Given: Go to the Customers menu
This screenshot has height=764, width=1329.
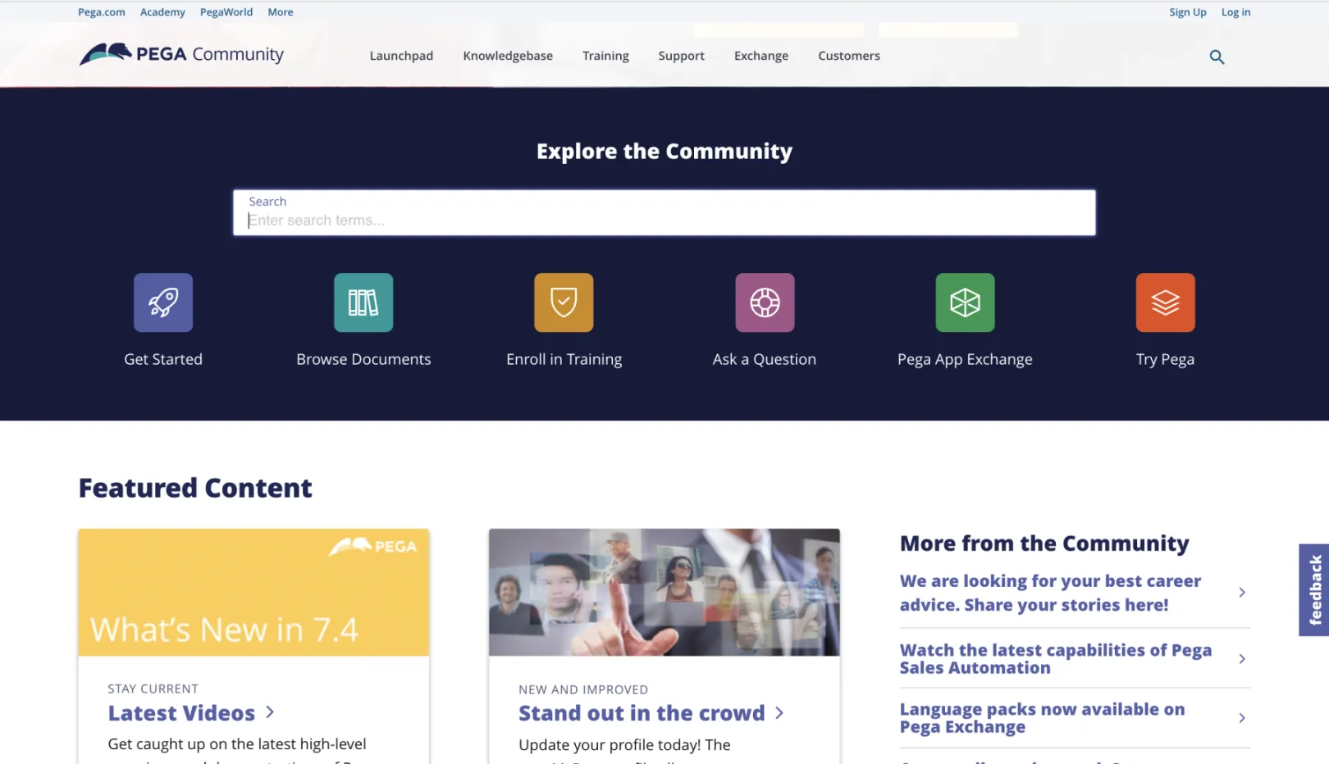Looking at the screenshot, I should click(x=849, y=56).
